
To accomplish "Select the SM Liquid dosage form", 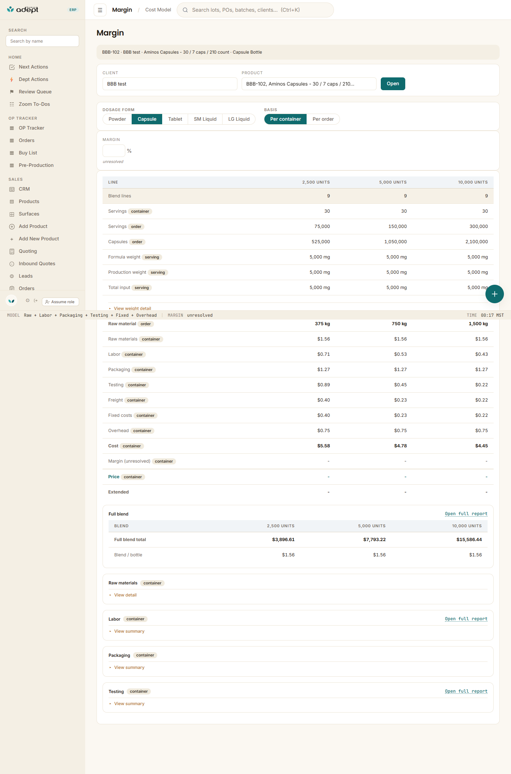I will click(205, 119).
